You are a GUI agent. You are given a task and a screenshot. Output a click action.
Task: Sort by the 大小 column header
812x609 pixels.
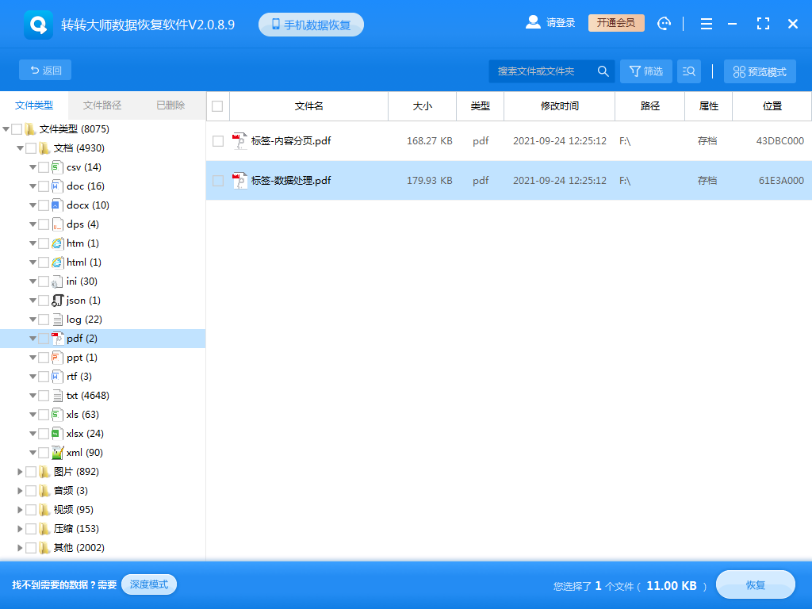tap(423, 106)
